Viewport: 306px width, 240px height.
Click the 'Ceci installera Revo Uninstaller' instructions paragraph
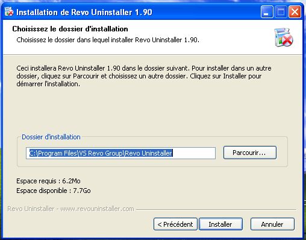144,76
